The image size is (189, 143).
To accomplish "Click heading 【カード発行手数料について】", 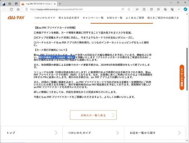I will click(x=51, y=50).
